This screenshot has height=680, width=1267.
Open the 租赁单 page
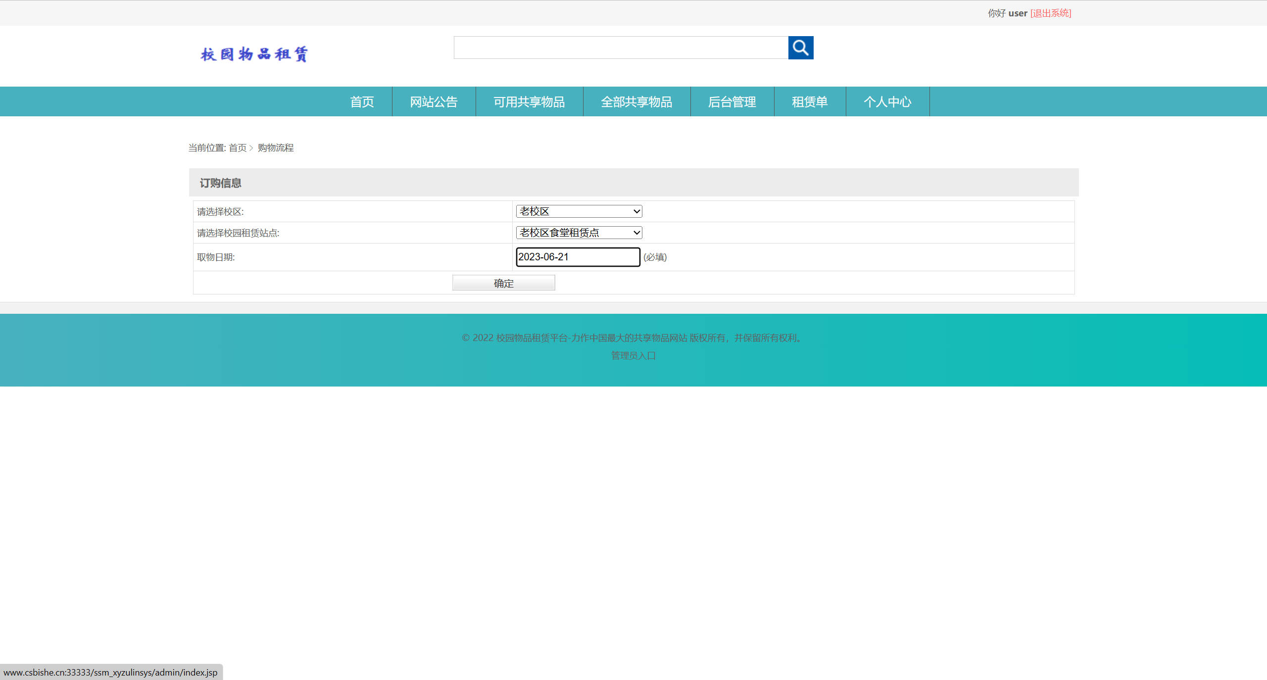[810, 101]
